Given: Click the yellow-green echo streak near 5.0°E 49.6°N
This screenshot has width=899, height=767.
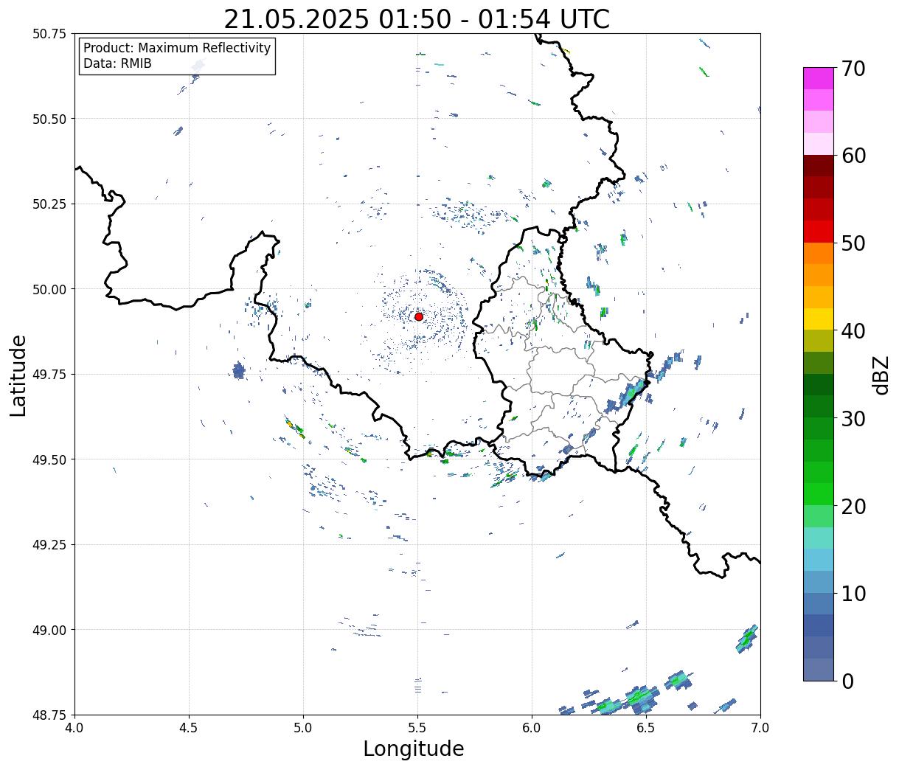Looking at the screenshot, I should (x=295, y=428).
